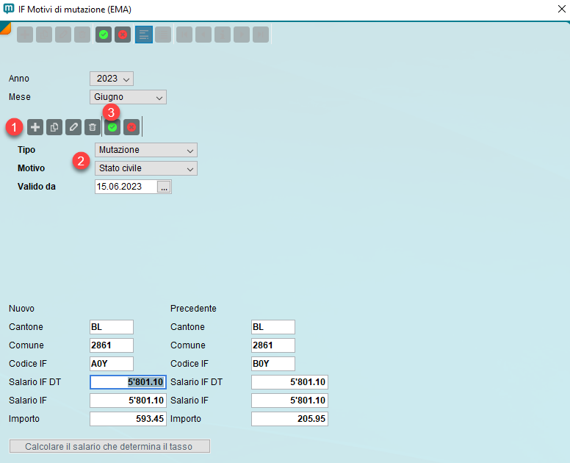
Task: Expand the Tipo dropdown showing Mutazione
Action: (146, 150)
